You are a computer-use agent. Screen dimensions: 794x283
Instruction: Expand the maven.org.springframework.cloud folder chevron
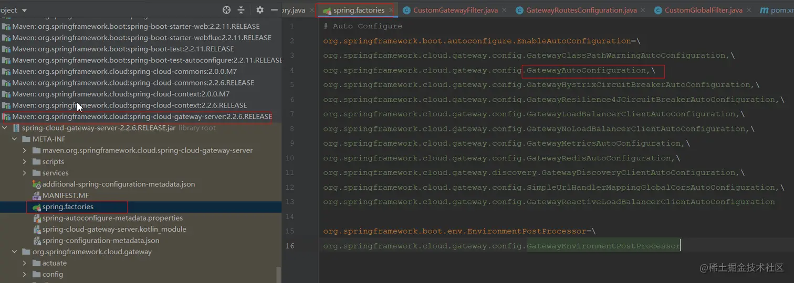click(x=25, y=150)
